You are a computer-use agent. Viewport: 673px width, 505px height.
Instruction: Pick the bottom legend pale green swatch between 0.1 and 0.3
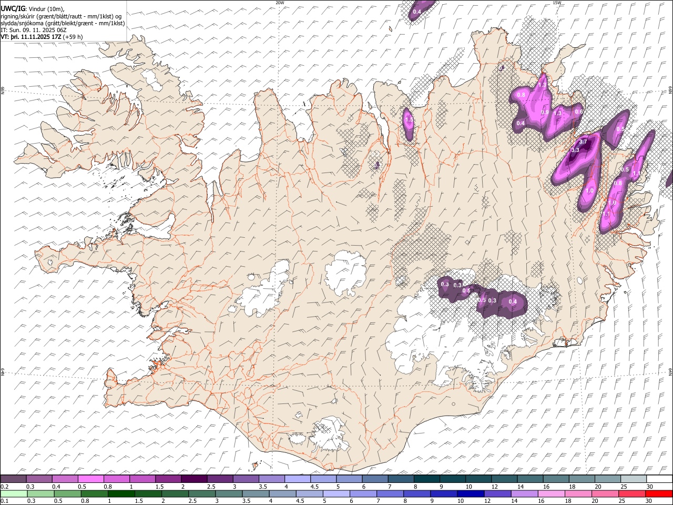14,493
